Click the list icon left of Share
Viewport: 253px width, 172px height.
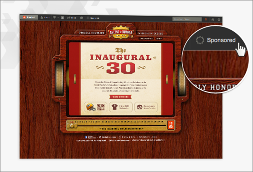click(x=62, y=18)
